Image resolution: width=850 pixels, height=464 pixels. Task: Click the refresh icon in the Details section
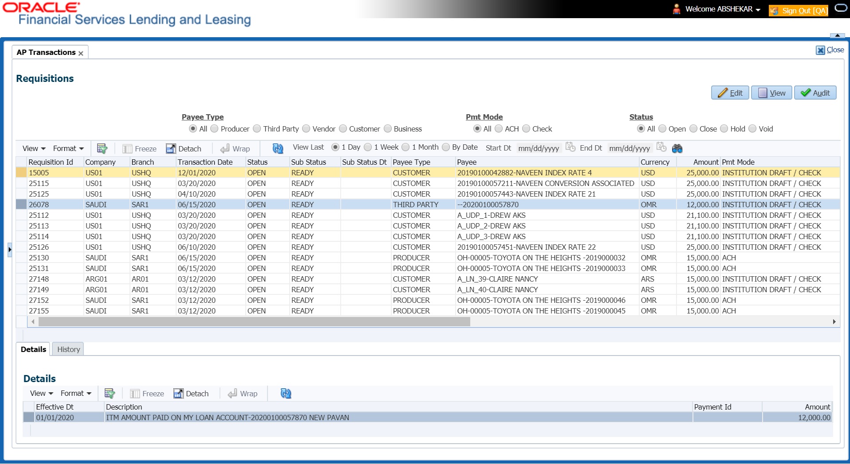tap(285, 393)
